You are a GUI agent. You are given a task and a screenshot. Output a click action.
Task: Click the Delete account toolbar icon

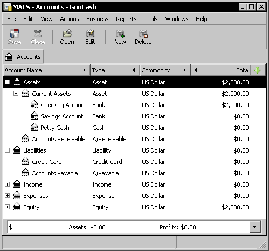coord(143,34)
